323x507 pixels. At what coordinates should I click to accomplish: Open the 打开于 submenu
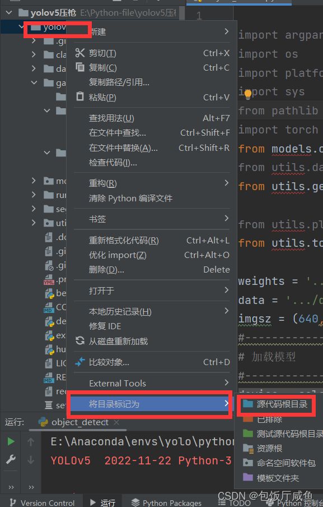point(152,291)
